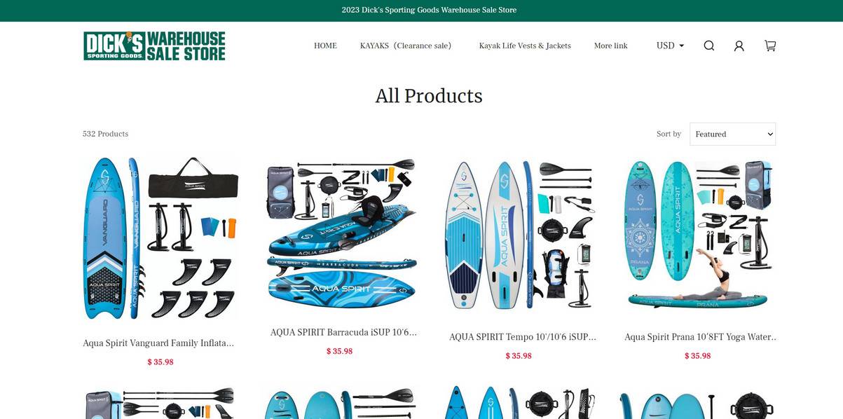Image resolution: width=843 pixels, height=419 pixels.
Task: Open AQUA SPIRIT Tempo iSUP product link
Action: pyautogui.click(x=523, y=337)
